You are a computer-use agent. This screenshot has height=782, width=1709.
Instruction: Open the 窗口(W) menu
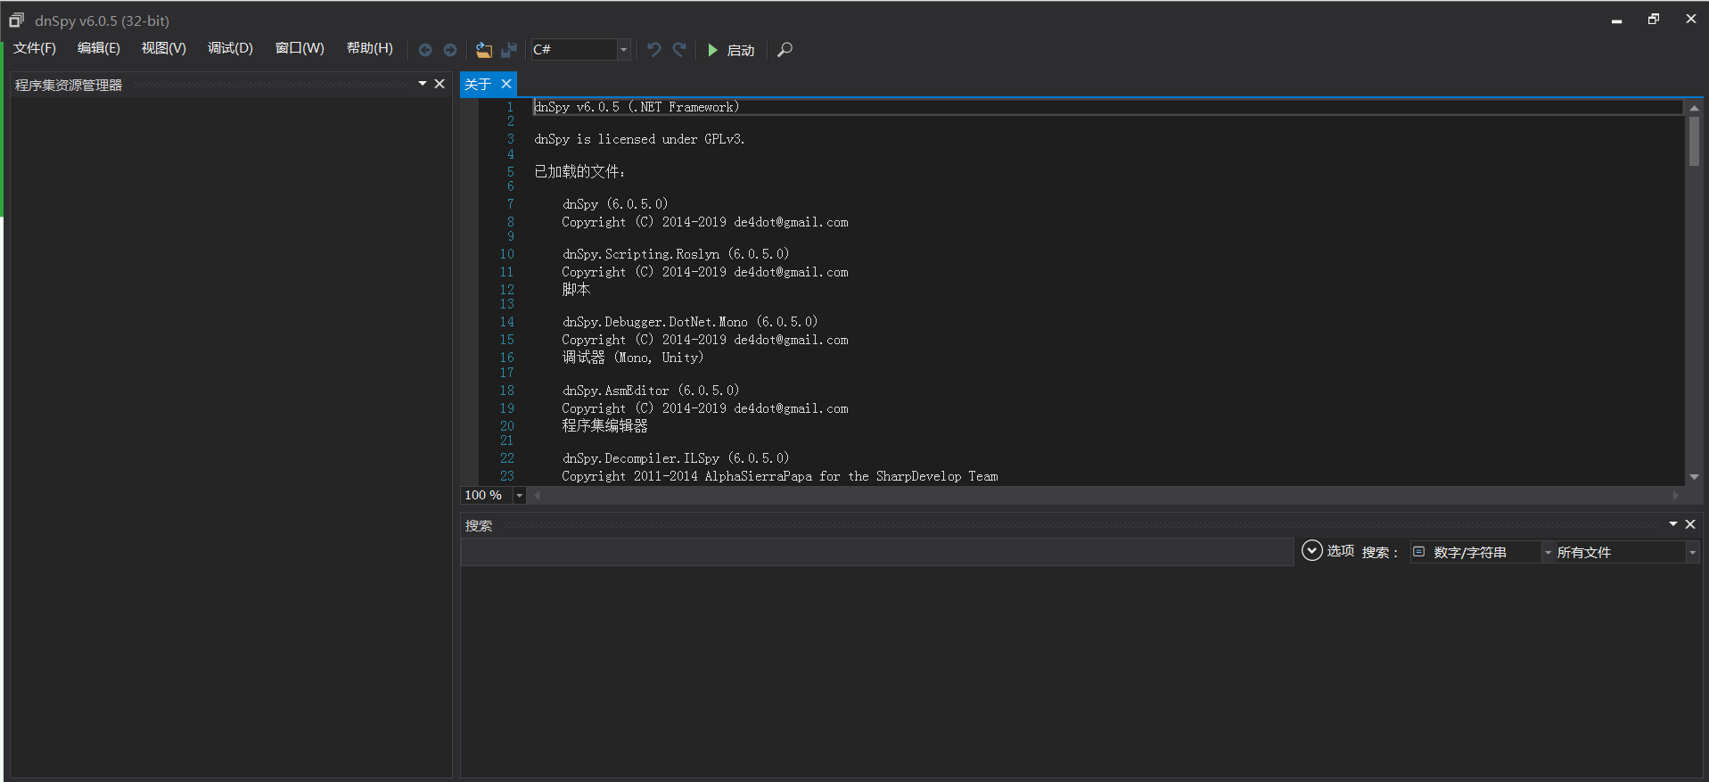pos(300,48)
